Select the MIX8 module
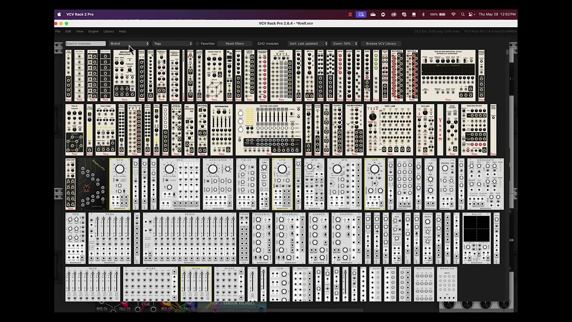 pos(93,284)
